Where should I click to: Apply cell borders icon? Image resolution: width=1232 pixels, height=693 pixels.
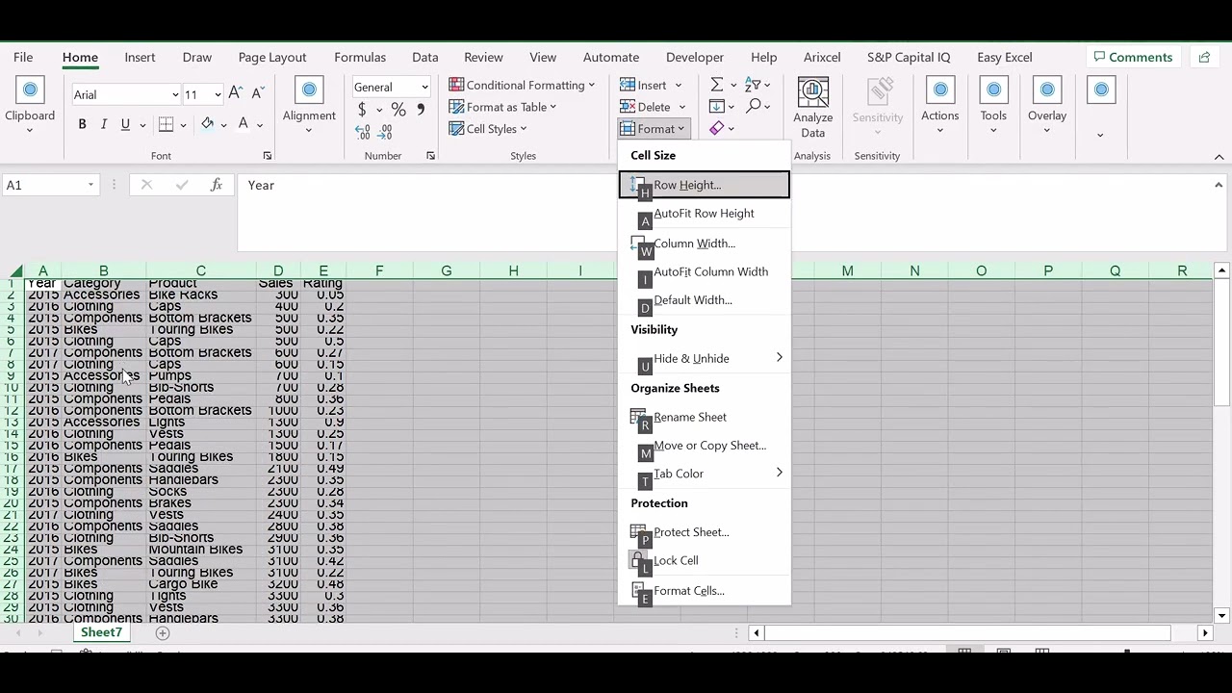tap(166, 124)
